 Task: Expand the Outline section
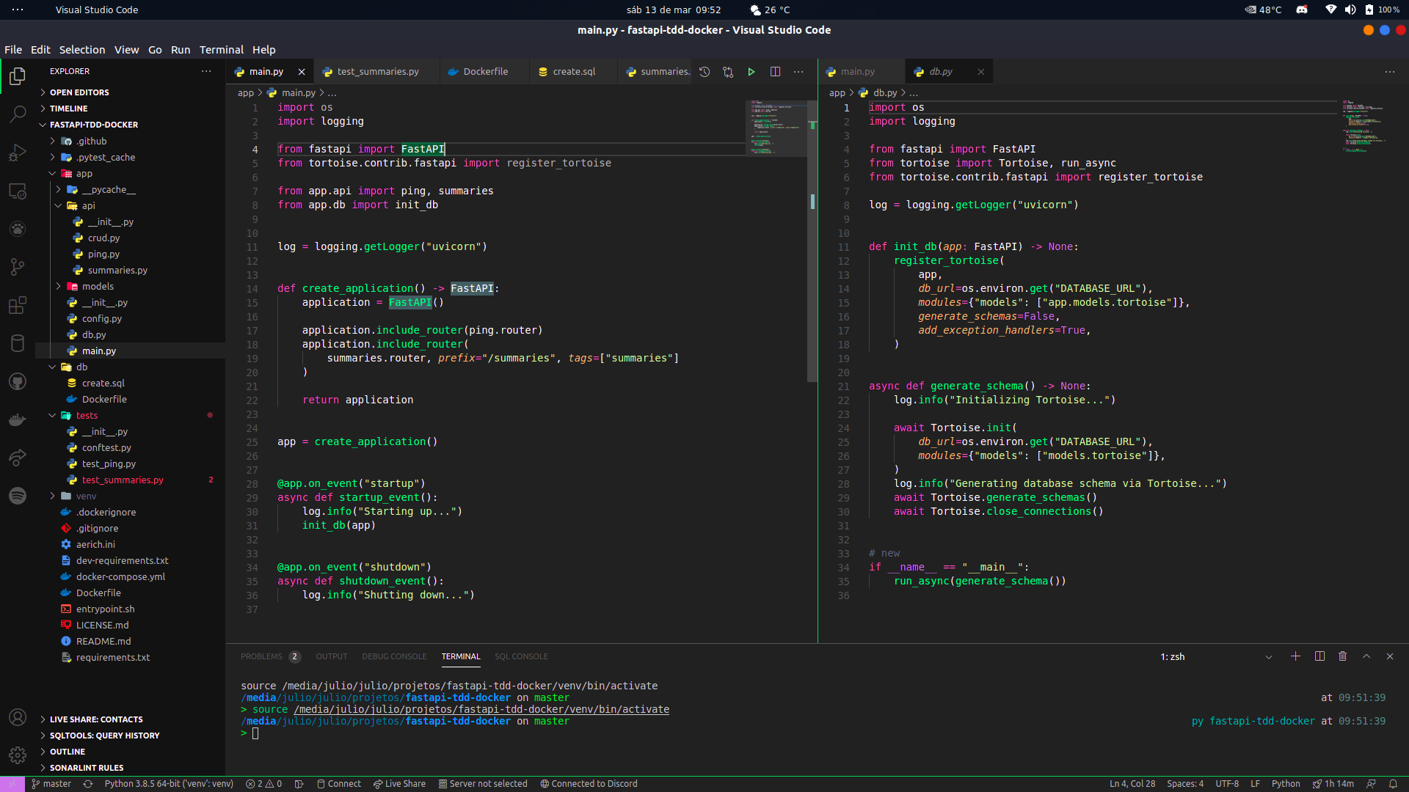pos(68,752)
